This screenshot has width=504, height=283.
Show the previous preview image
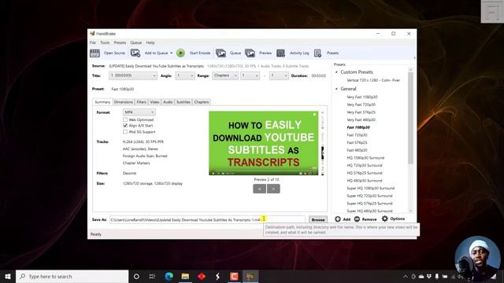pyautogui.click(x=259, y=189)
